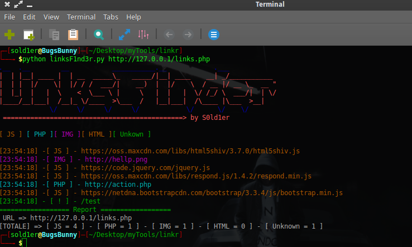Click the bootstrap.min.js URL
Image resolution: width=412 pixels, height=247 pixels.
(x=212, y=193)
